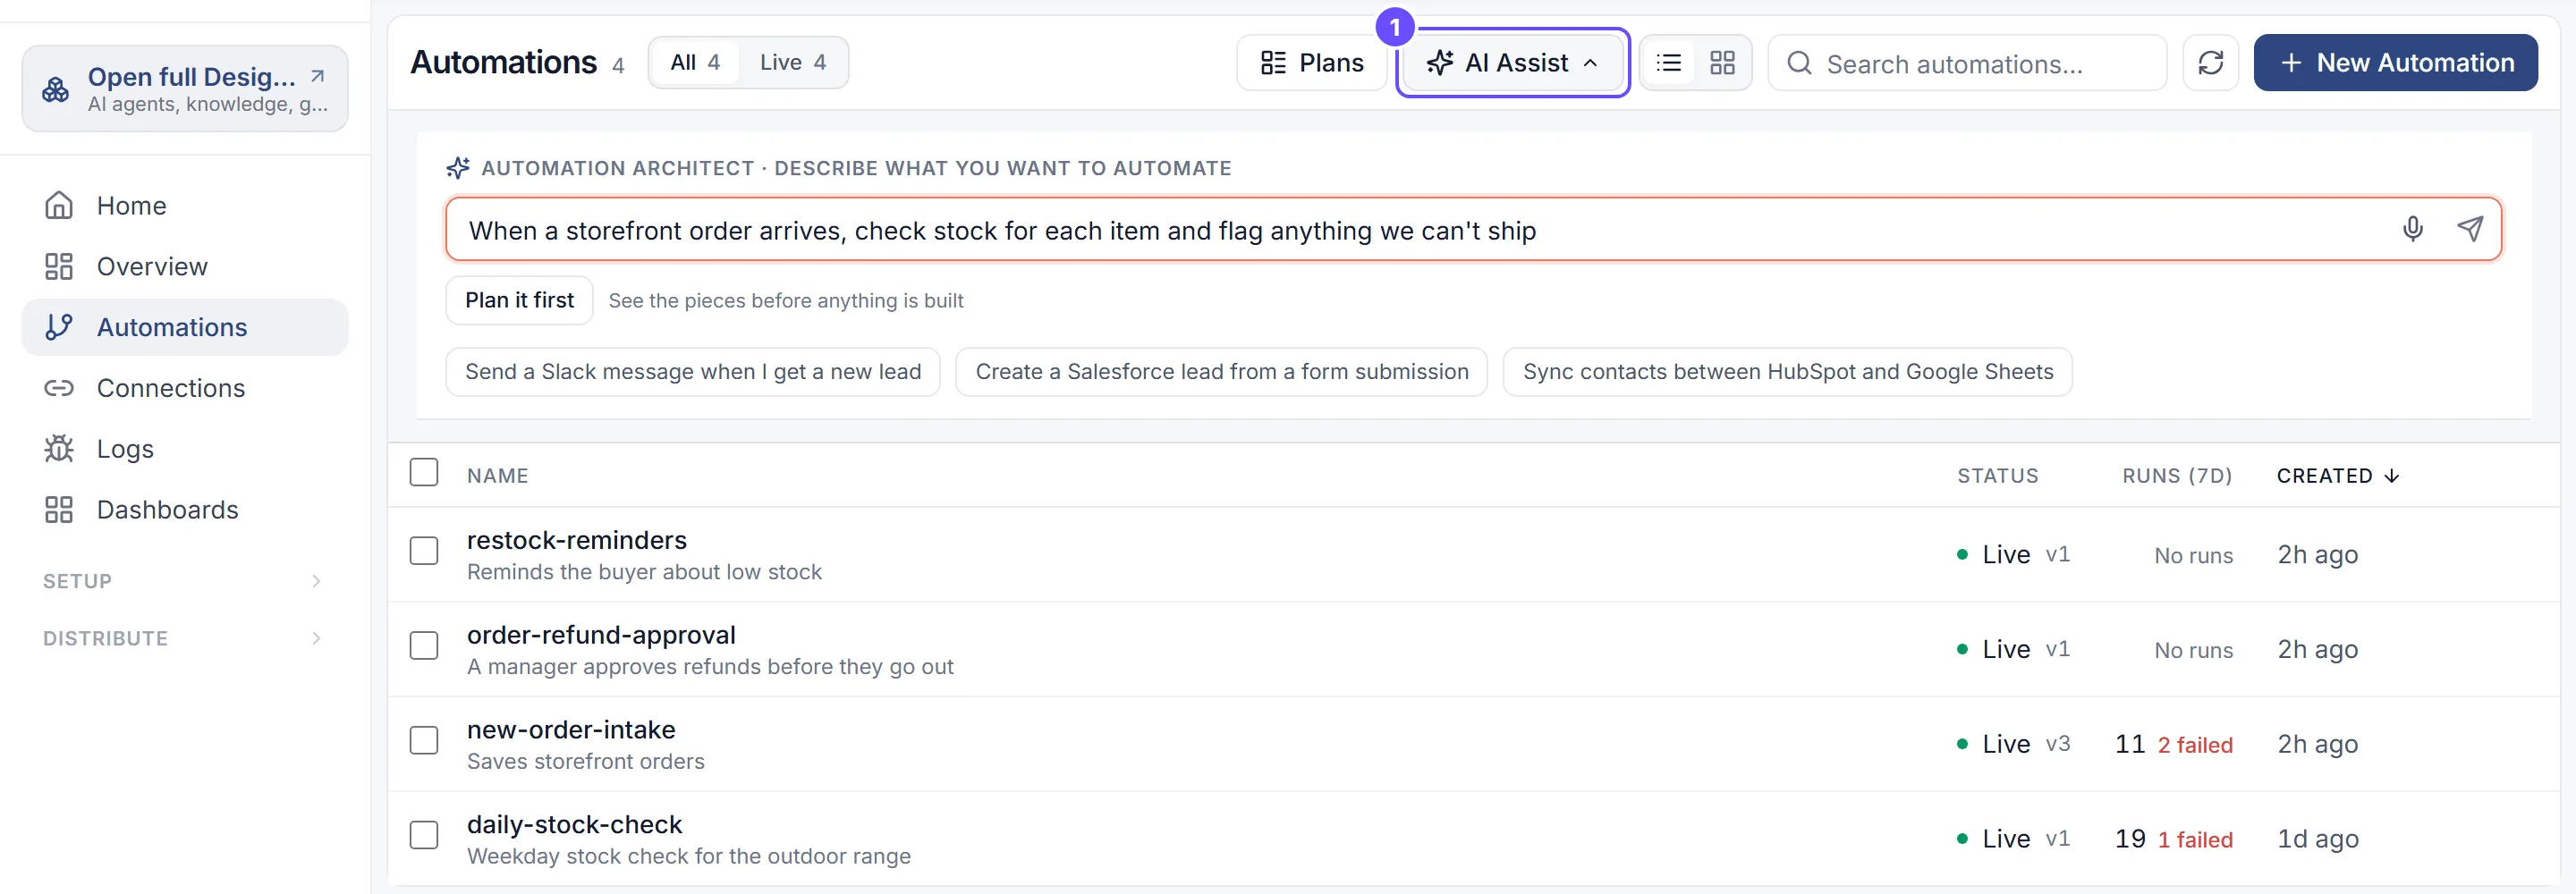Image resolution: width=2576 pixels, height=894 pixels.
Task: Switch to grid view layout
Action: (1722, 63)
